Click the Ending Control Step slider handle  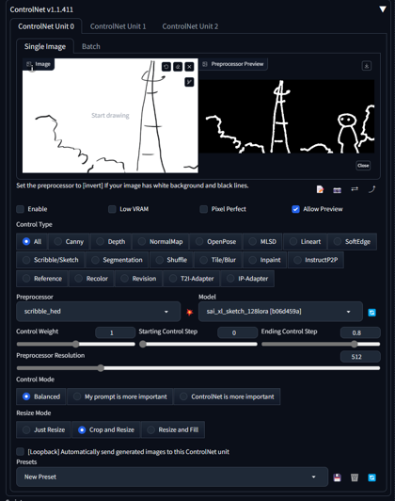click(x=355, y=344)
